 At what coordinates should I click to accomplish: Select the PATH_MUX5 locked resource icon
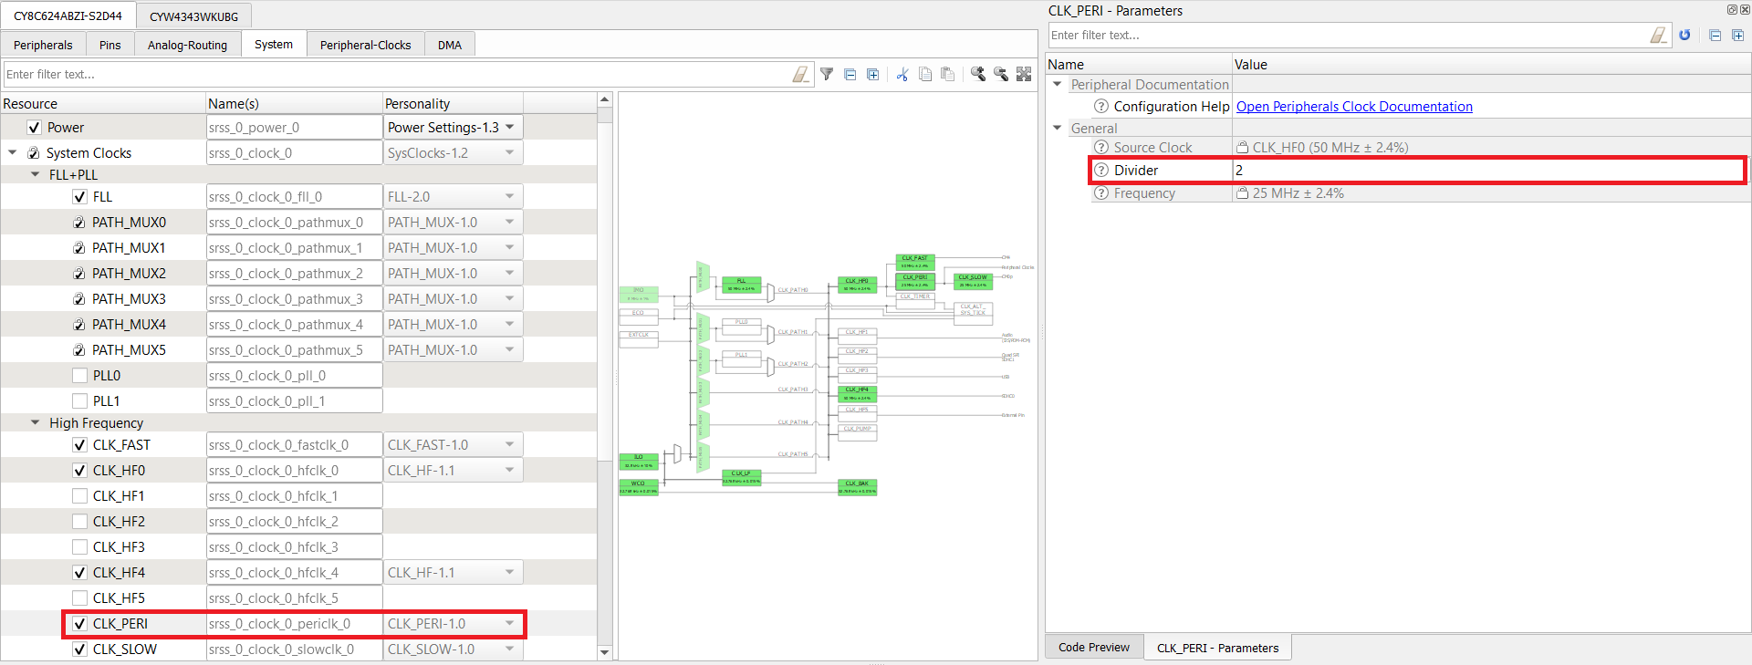click(79, 350)
